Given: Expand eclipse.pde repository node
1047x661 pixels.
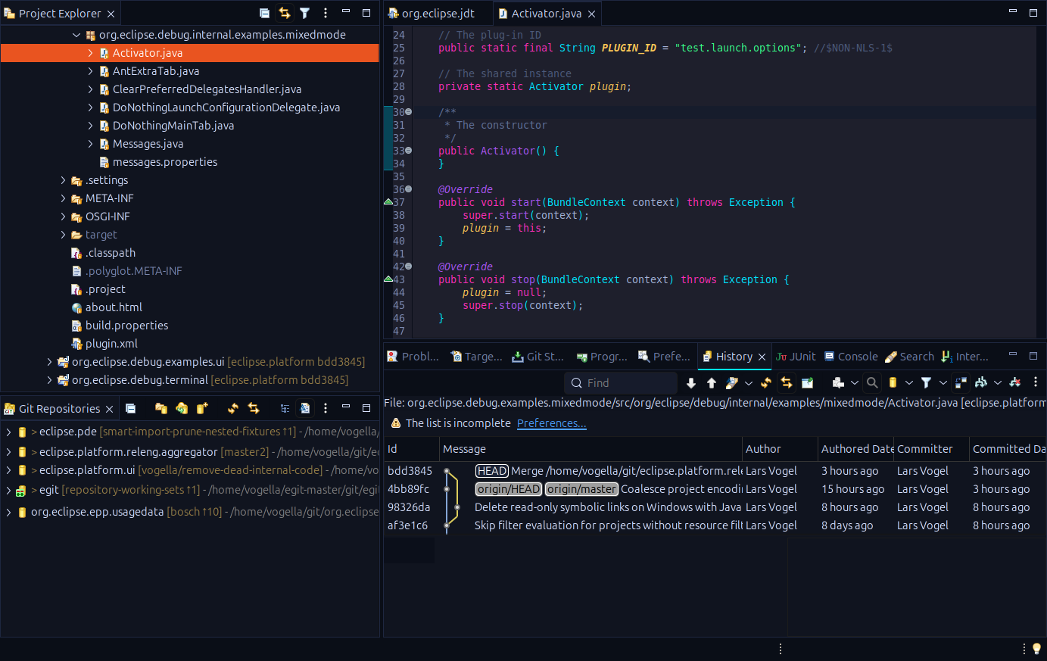Looking at the screenshot, I should coord(8,432).
